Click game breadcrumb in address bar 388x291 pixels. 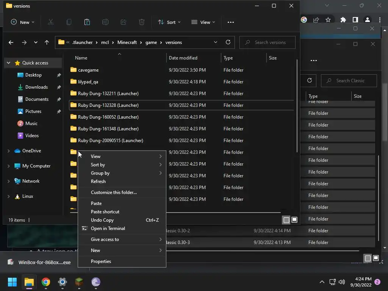pyautogui.click(x=151, y=42)
